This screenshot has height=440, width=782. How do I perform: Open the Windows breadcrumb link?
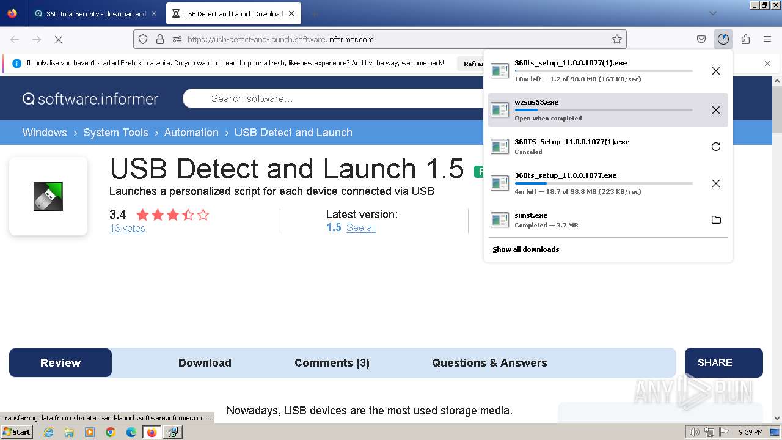pos(45,133)
